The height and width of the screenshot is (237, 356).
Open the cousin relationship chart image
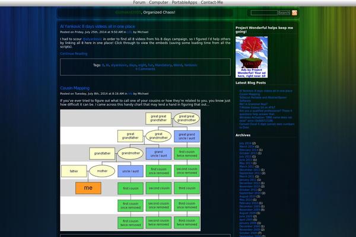(131, 170)
